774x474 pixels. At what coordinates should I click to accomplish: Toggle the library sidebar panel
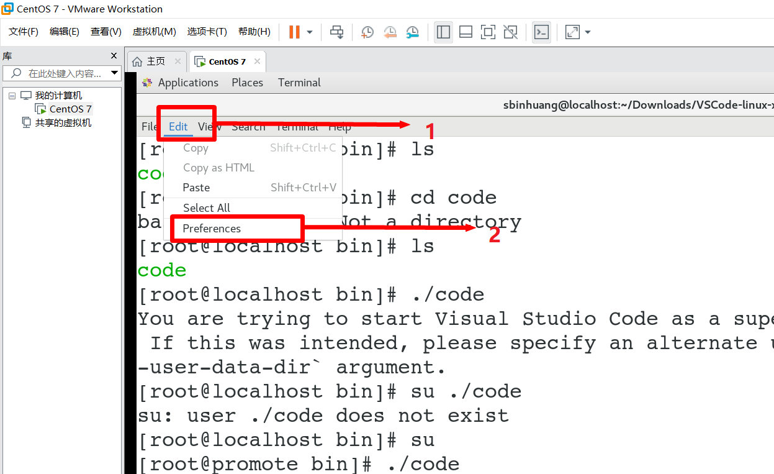[443, 32]
